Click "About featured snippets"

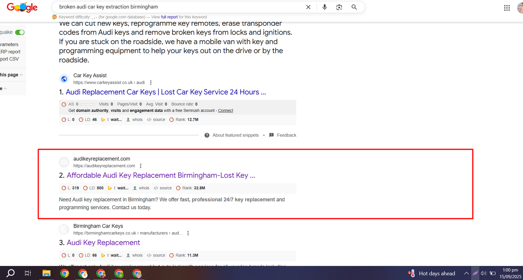point(235,135)
